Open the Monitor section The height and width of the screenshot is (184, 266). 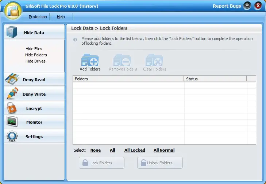(x=34, y=122)
